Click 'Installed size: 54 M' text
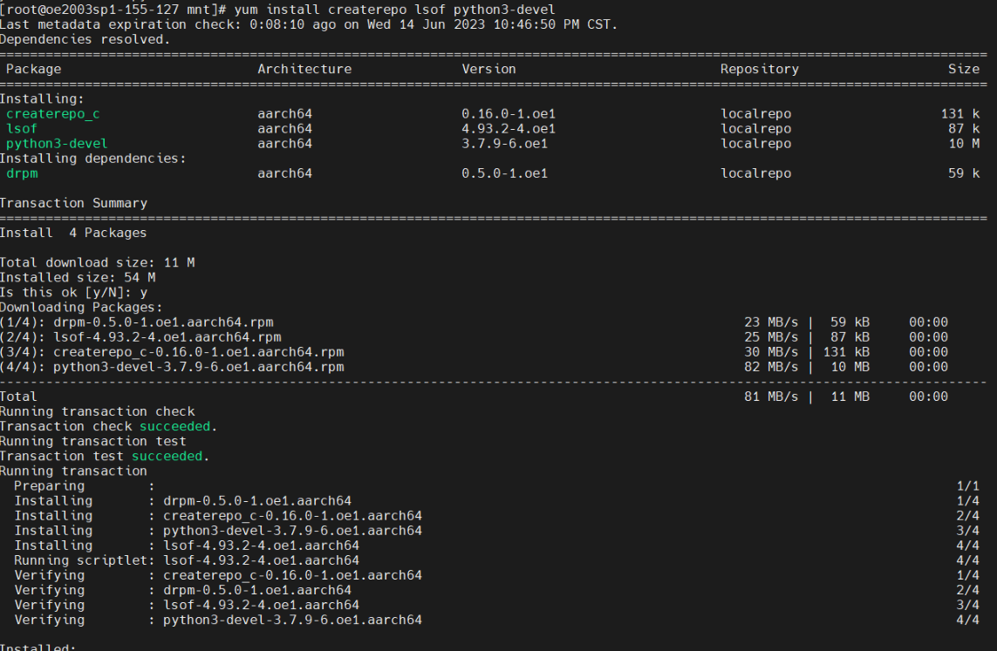997x651 pixels. pos(78,277)
